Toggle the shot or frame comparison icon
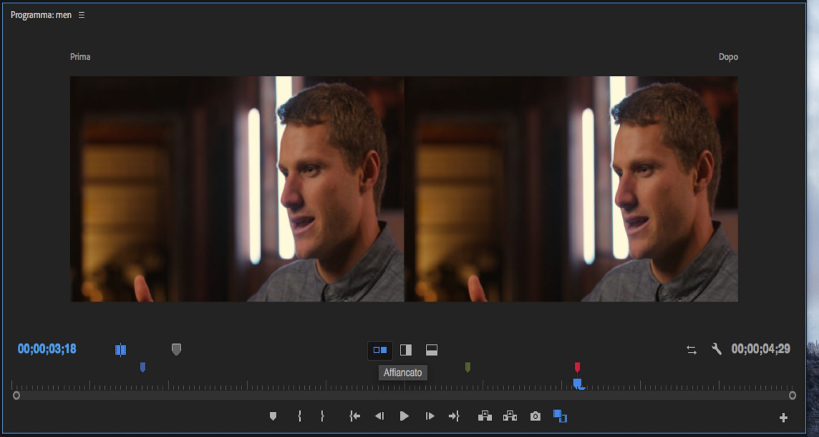Viewport: 819px width, 437px height. [x=121, y=350]
